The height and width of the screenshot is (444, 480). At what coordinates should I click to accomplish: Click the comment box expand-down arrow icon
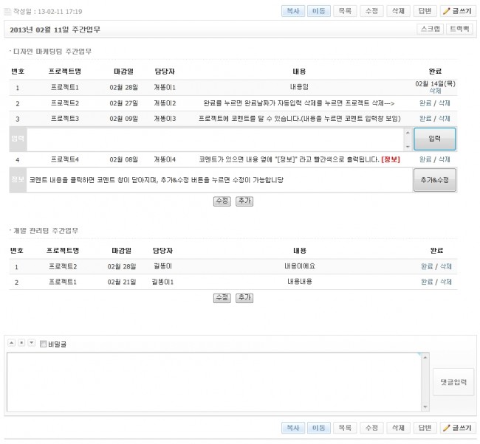click(x=31, y=343)
